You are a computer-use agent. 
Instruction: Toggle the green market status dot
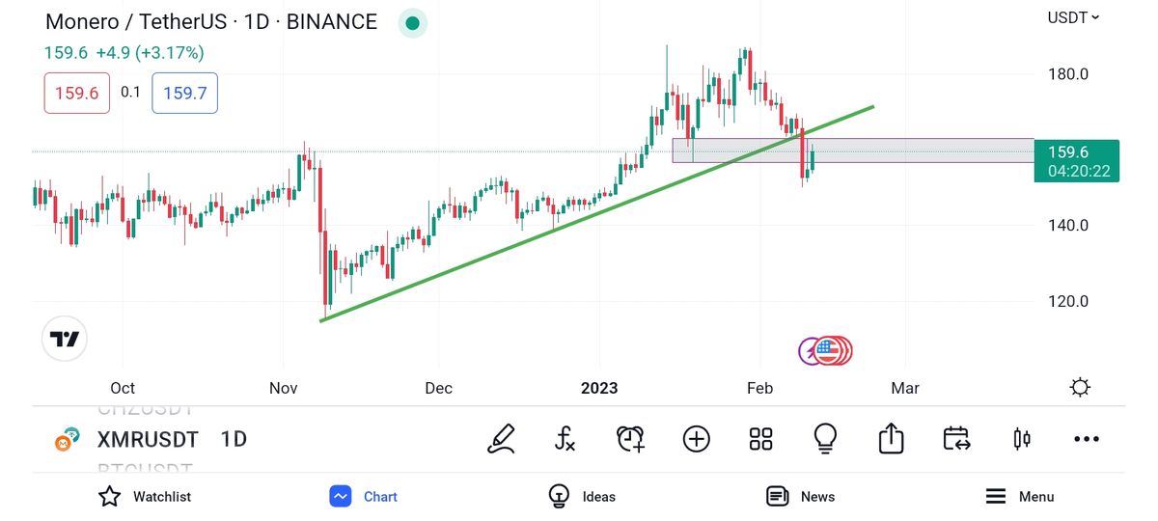tap(413, 23)
